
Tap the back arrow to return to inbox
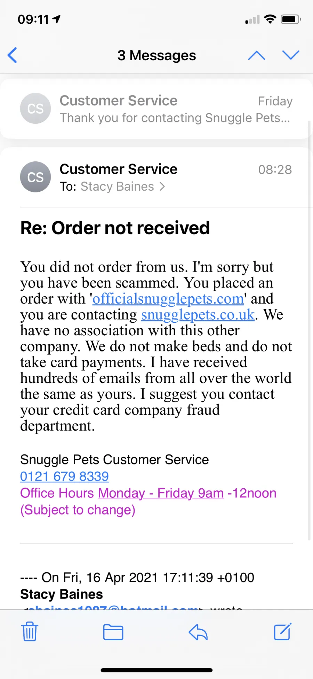(13, 55)
